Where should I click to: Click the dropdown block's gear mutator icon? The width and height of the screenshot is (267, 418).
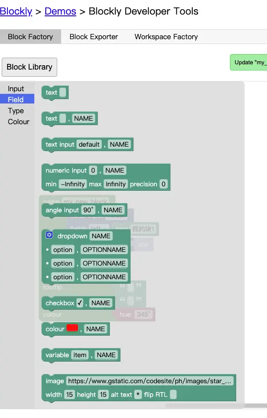tap(49, 235)
